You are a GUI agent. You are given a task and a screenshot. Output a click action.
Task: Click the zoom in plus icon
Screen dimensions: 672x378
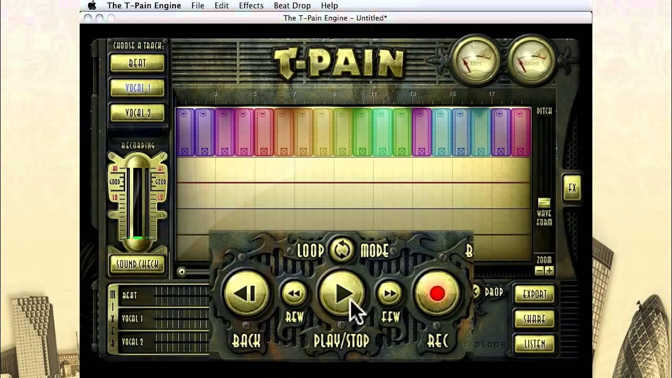point(549,271)
